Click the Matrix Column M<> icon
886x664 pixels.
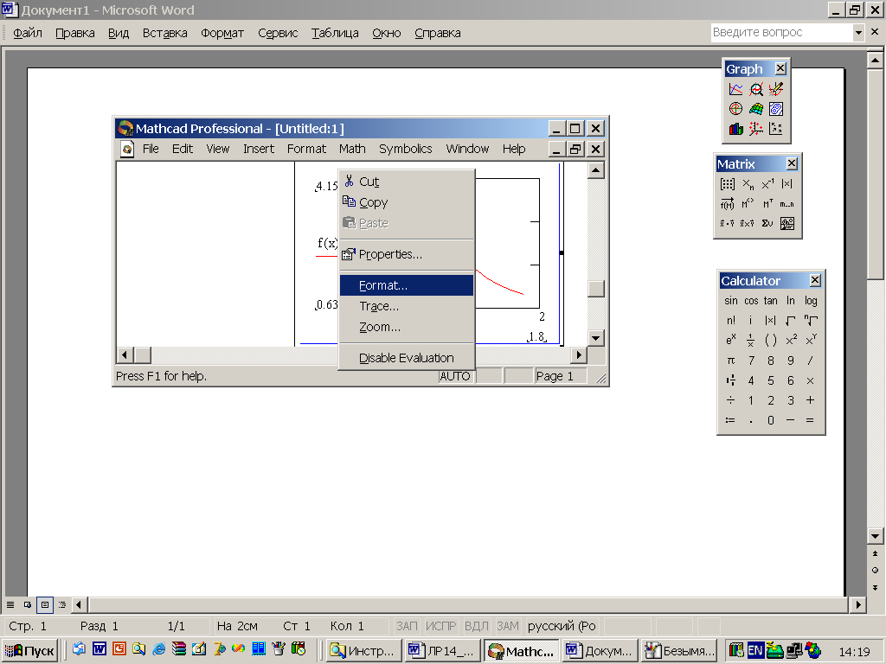(x=748, y=204)
